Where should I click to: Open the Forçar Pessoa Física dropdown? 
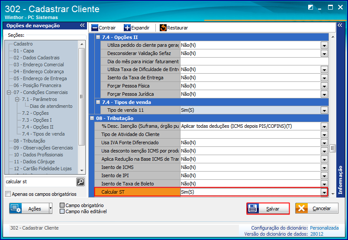coord(324,86)
